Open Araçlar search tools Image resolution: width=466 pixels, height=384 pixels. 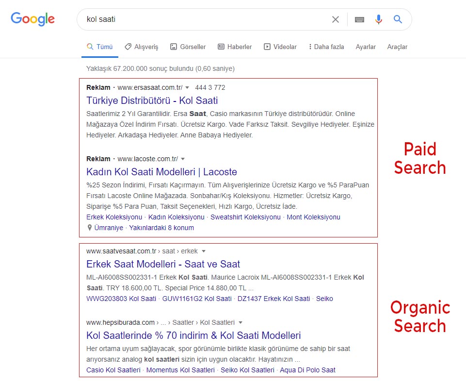(397, 47)
